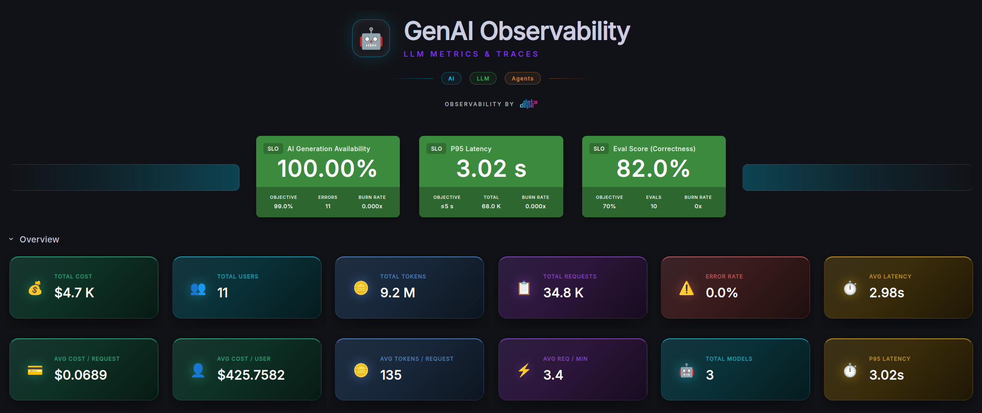Select the AI tag pill
The image size is (982, 413).
point(451,78)
